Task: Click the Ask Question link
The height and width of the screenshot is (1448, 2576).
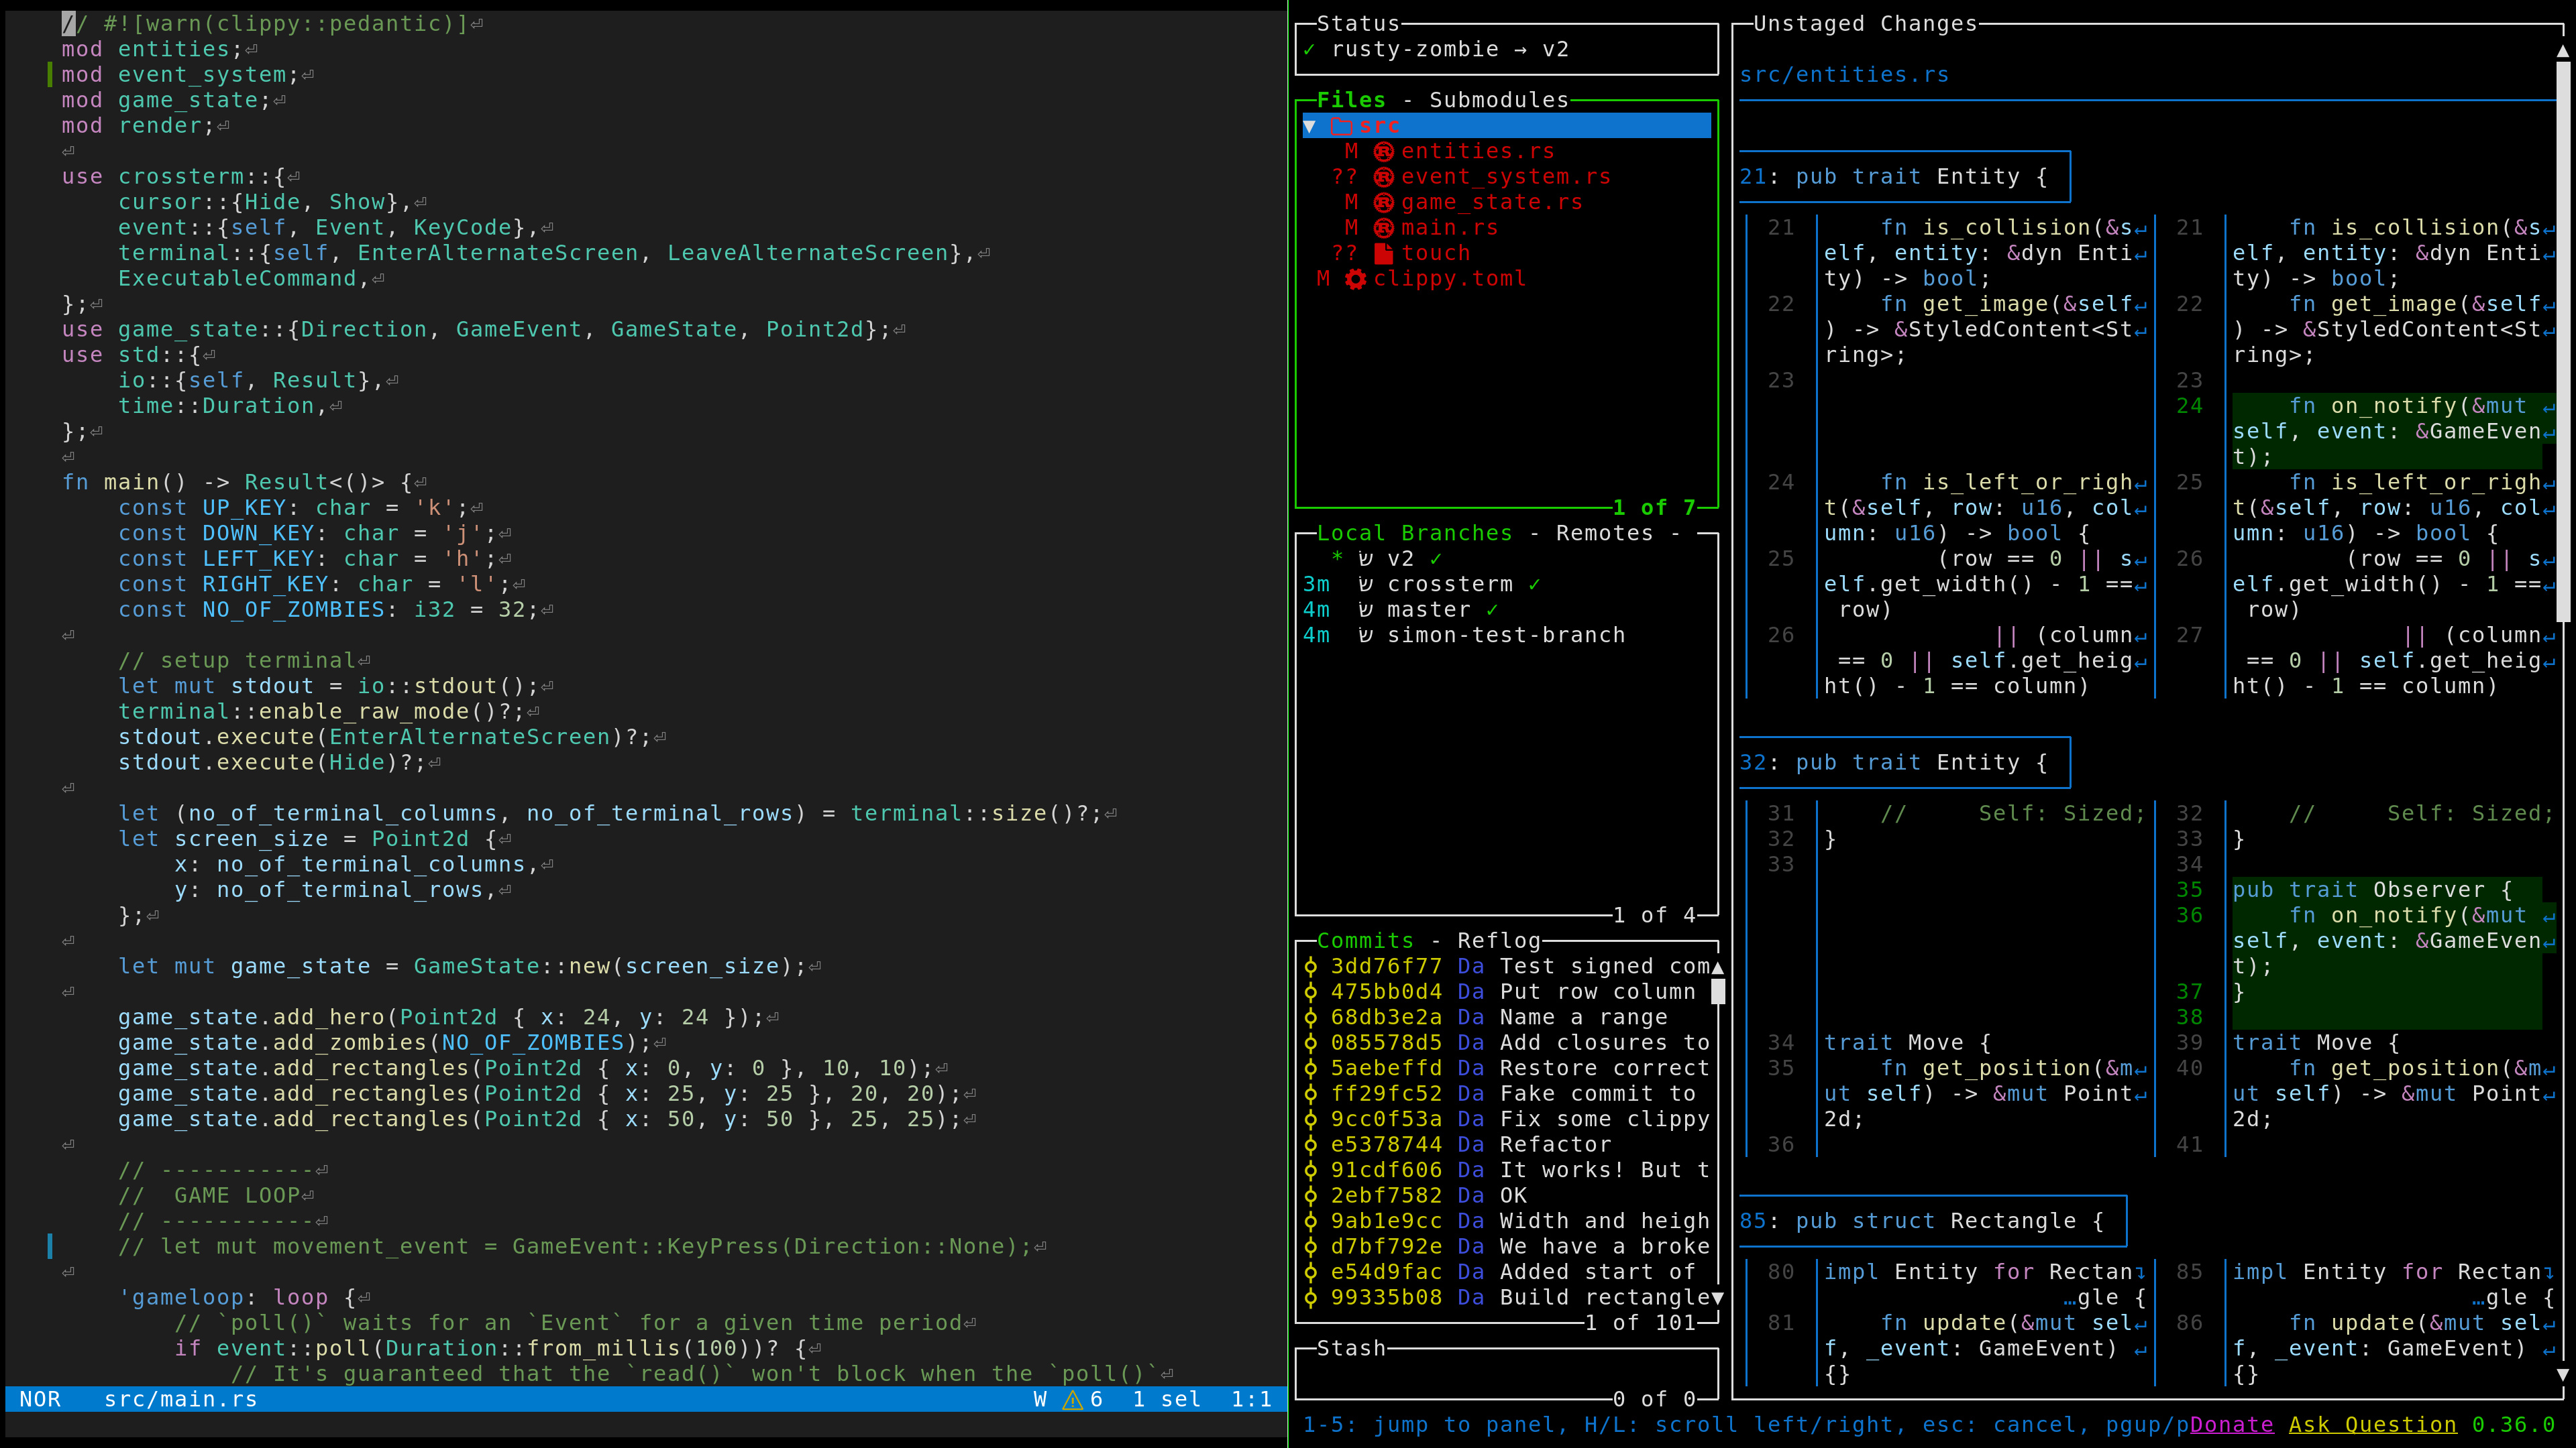Action: [x=2372, y=1424]
